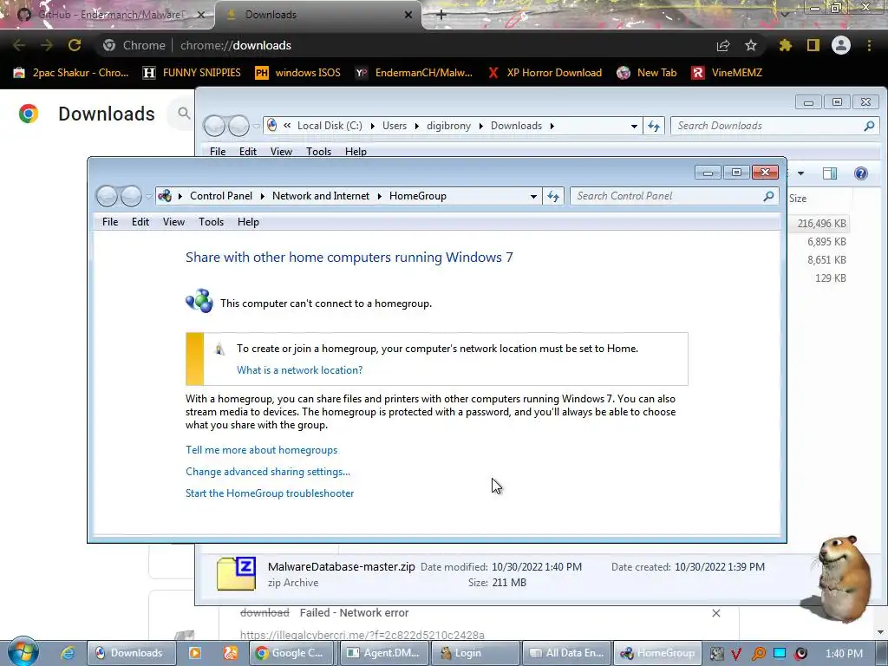Viewport: 888px width, 666px height.
Task: Open the FUNNY SNIPPIES bookmark
Action: pos(192,73)
